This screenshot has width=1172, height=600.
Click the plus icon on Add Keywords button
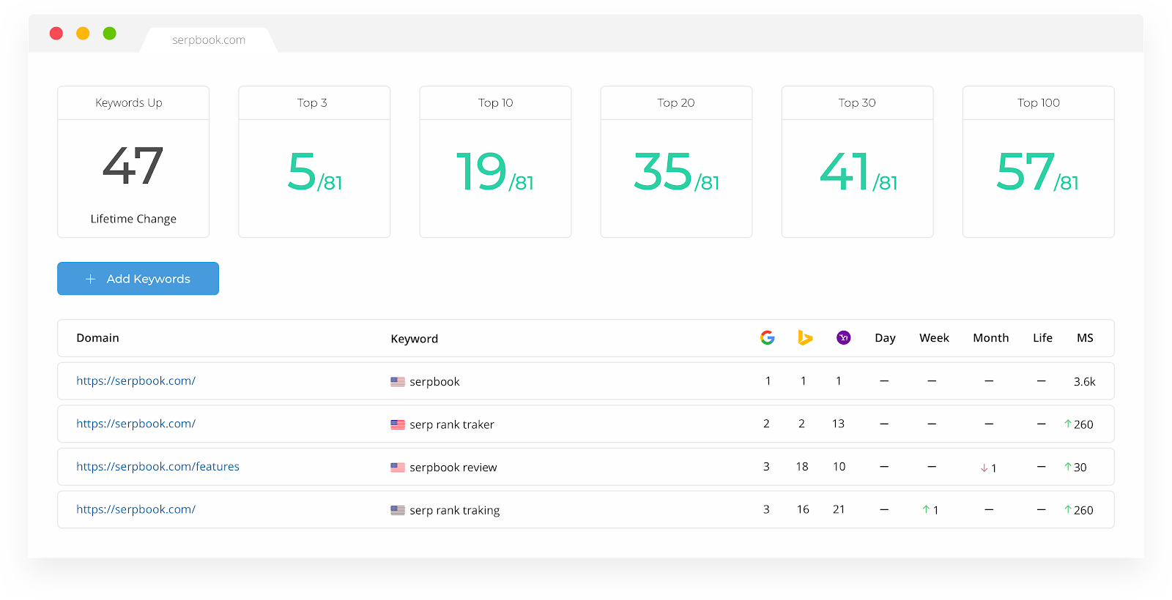(x=91, y=279)
